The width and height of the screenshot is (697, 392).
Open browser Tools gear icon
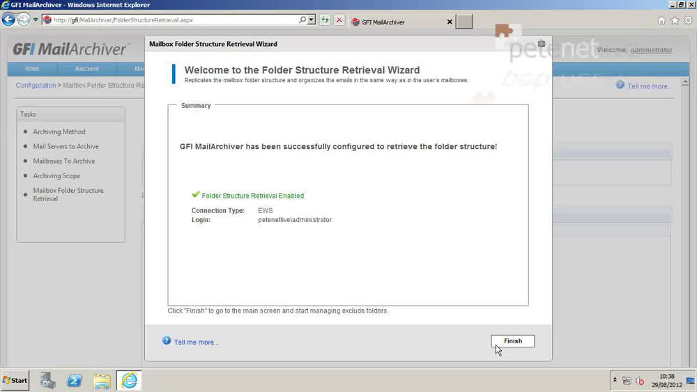pyautogui.click(x=688, y=20)
